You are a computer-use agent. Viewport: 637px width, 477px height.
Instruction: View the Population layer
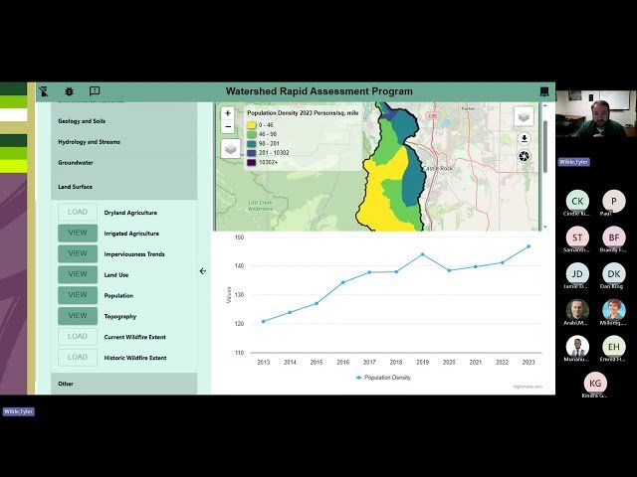(78, 295)
